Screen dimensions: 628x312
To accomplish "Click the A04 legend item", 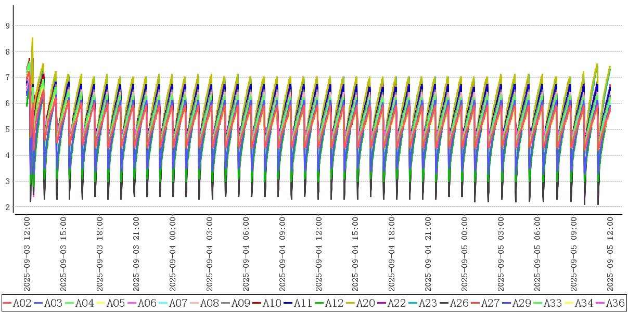I will click(79, 303).
